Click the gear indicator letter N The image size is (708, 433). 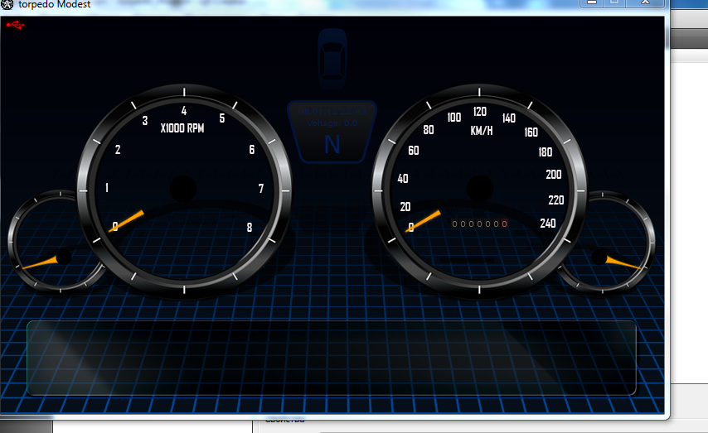click(332, 145)
